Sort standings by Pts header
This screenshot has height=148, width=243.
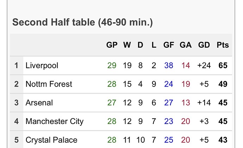[x=223, y=45]
